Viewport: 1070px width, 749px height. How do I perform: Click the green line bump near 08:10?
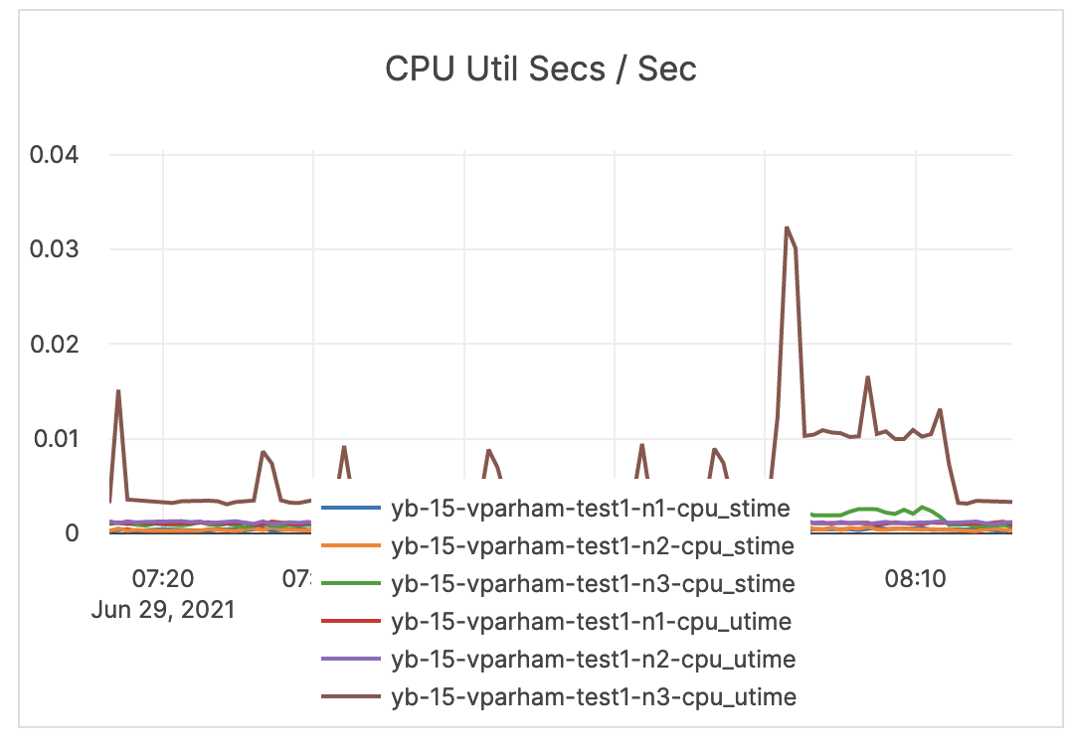(x=924, y=507)
